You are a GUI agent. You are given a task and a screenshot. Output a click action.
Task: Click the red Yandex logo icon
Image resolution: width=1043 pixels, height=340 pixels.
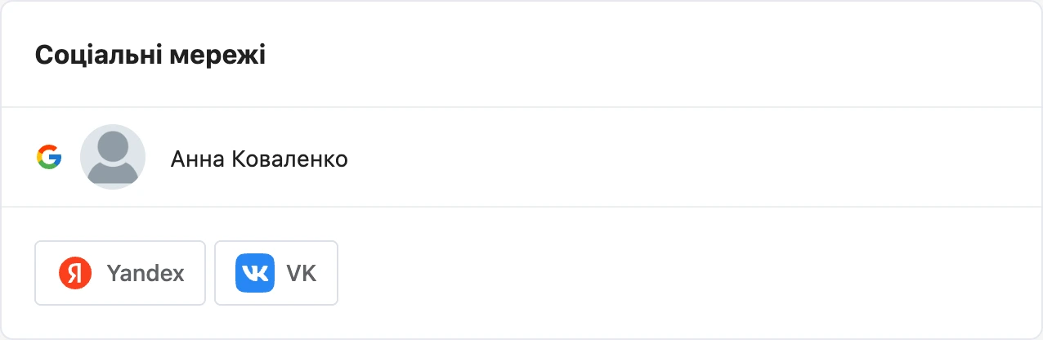pos(75,273)
